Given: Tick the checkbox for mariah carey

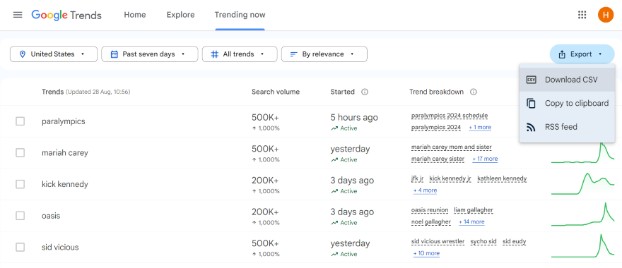Looking at the screenshot, I should [x=20, y=152].
